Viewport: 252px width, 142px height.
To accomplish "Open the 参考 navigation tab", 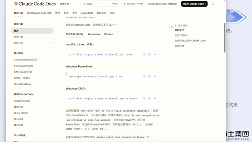I will 74,13.
